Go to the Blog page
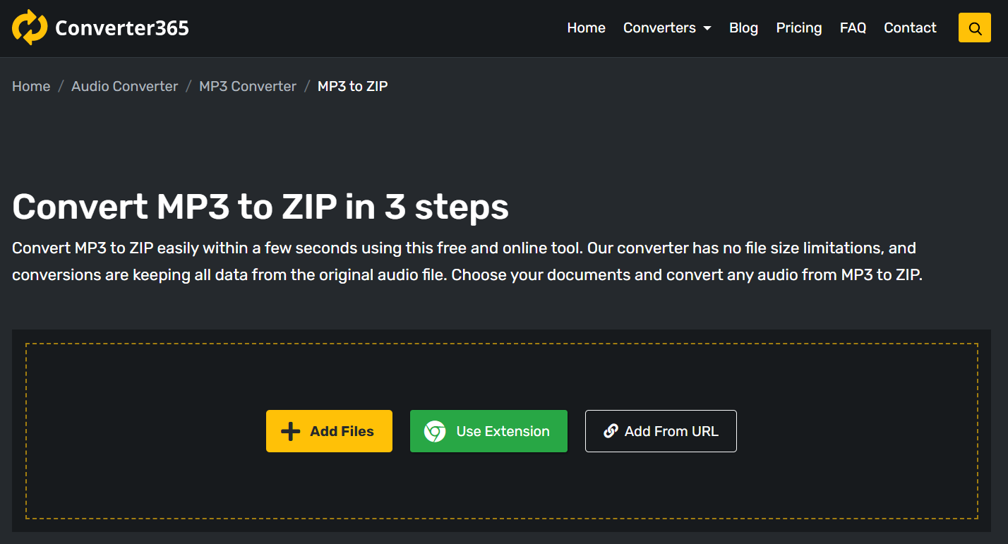1008x544 pixels. (x=743, y=28)
